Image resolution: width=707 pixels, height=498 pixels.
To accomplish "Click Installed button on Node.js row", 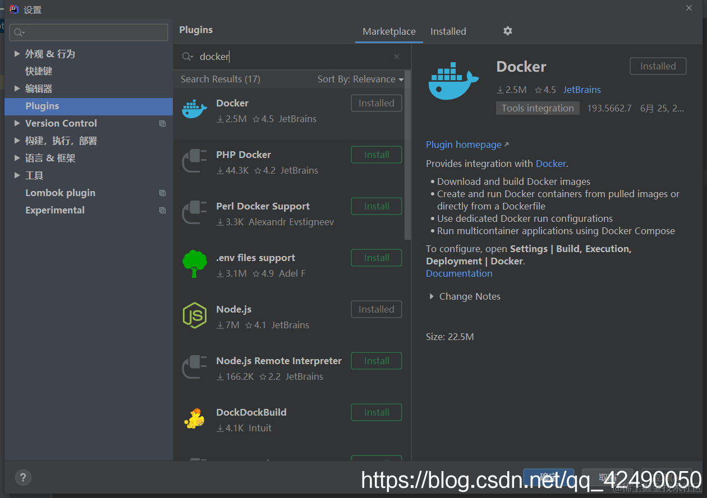I will click(377, 309).
